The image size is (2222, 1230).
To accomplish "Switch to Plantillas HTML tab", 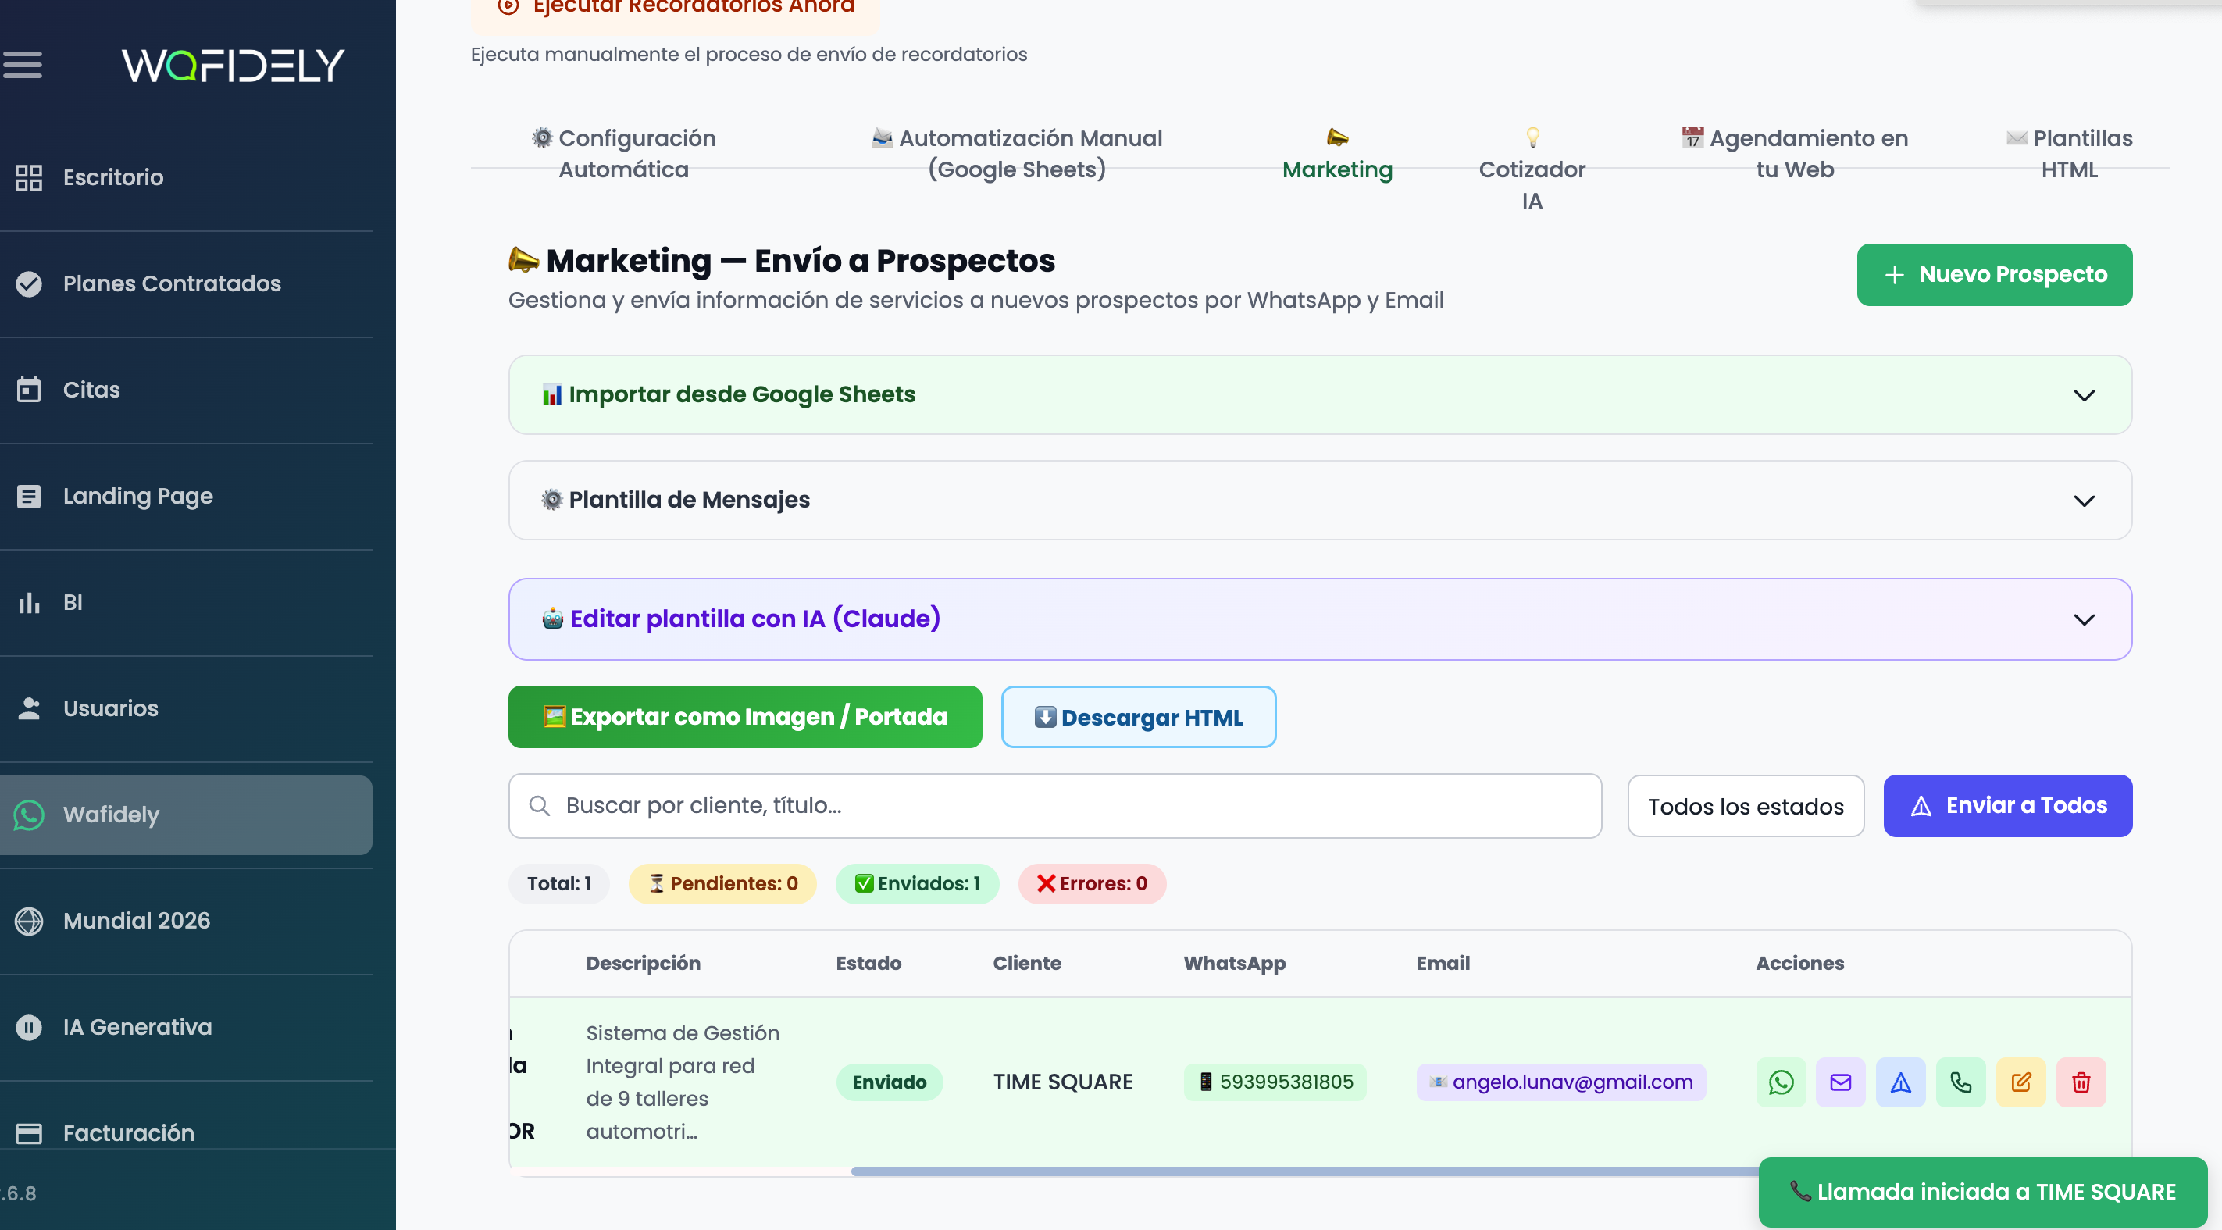I will pos(2070,154).
